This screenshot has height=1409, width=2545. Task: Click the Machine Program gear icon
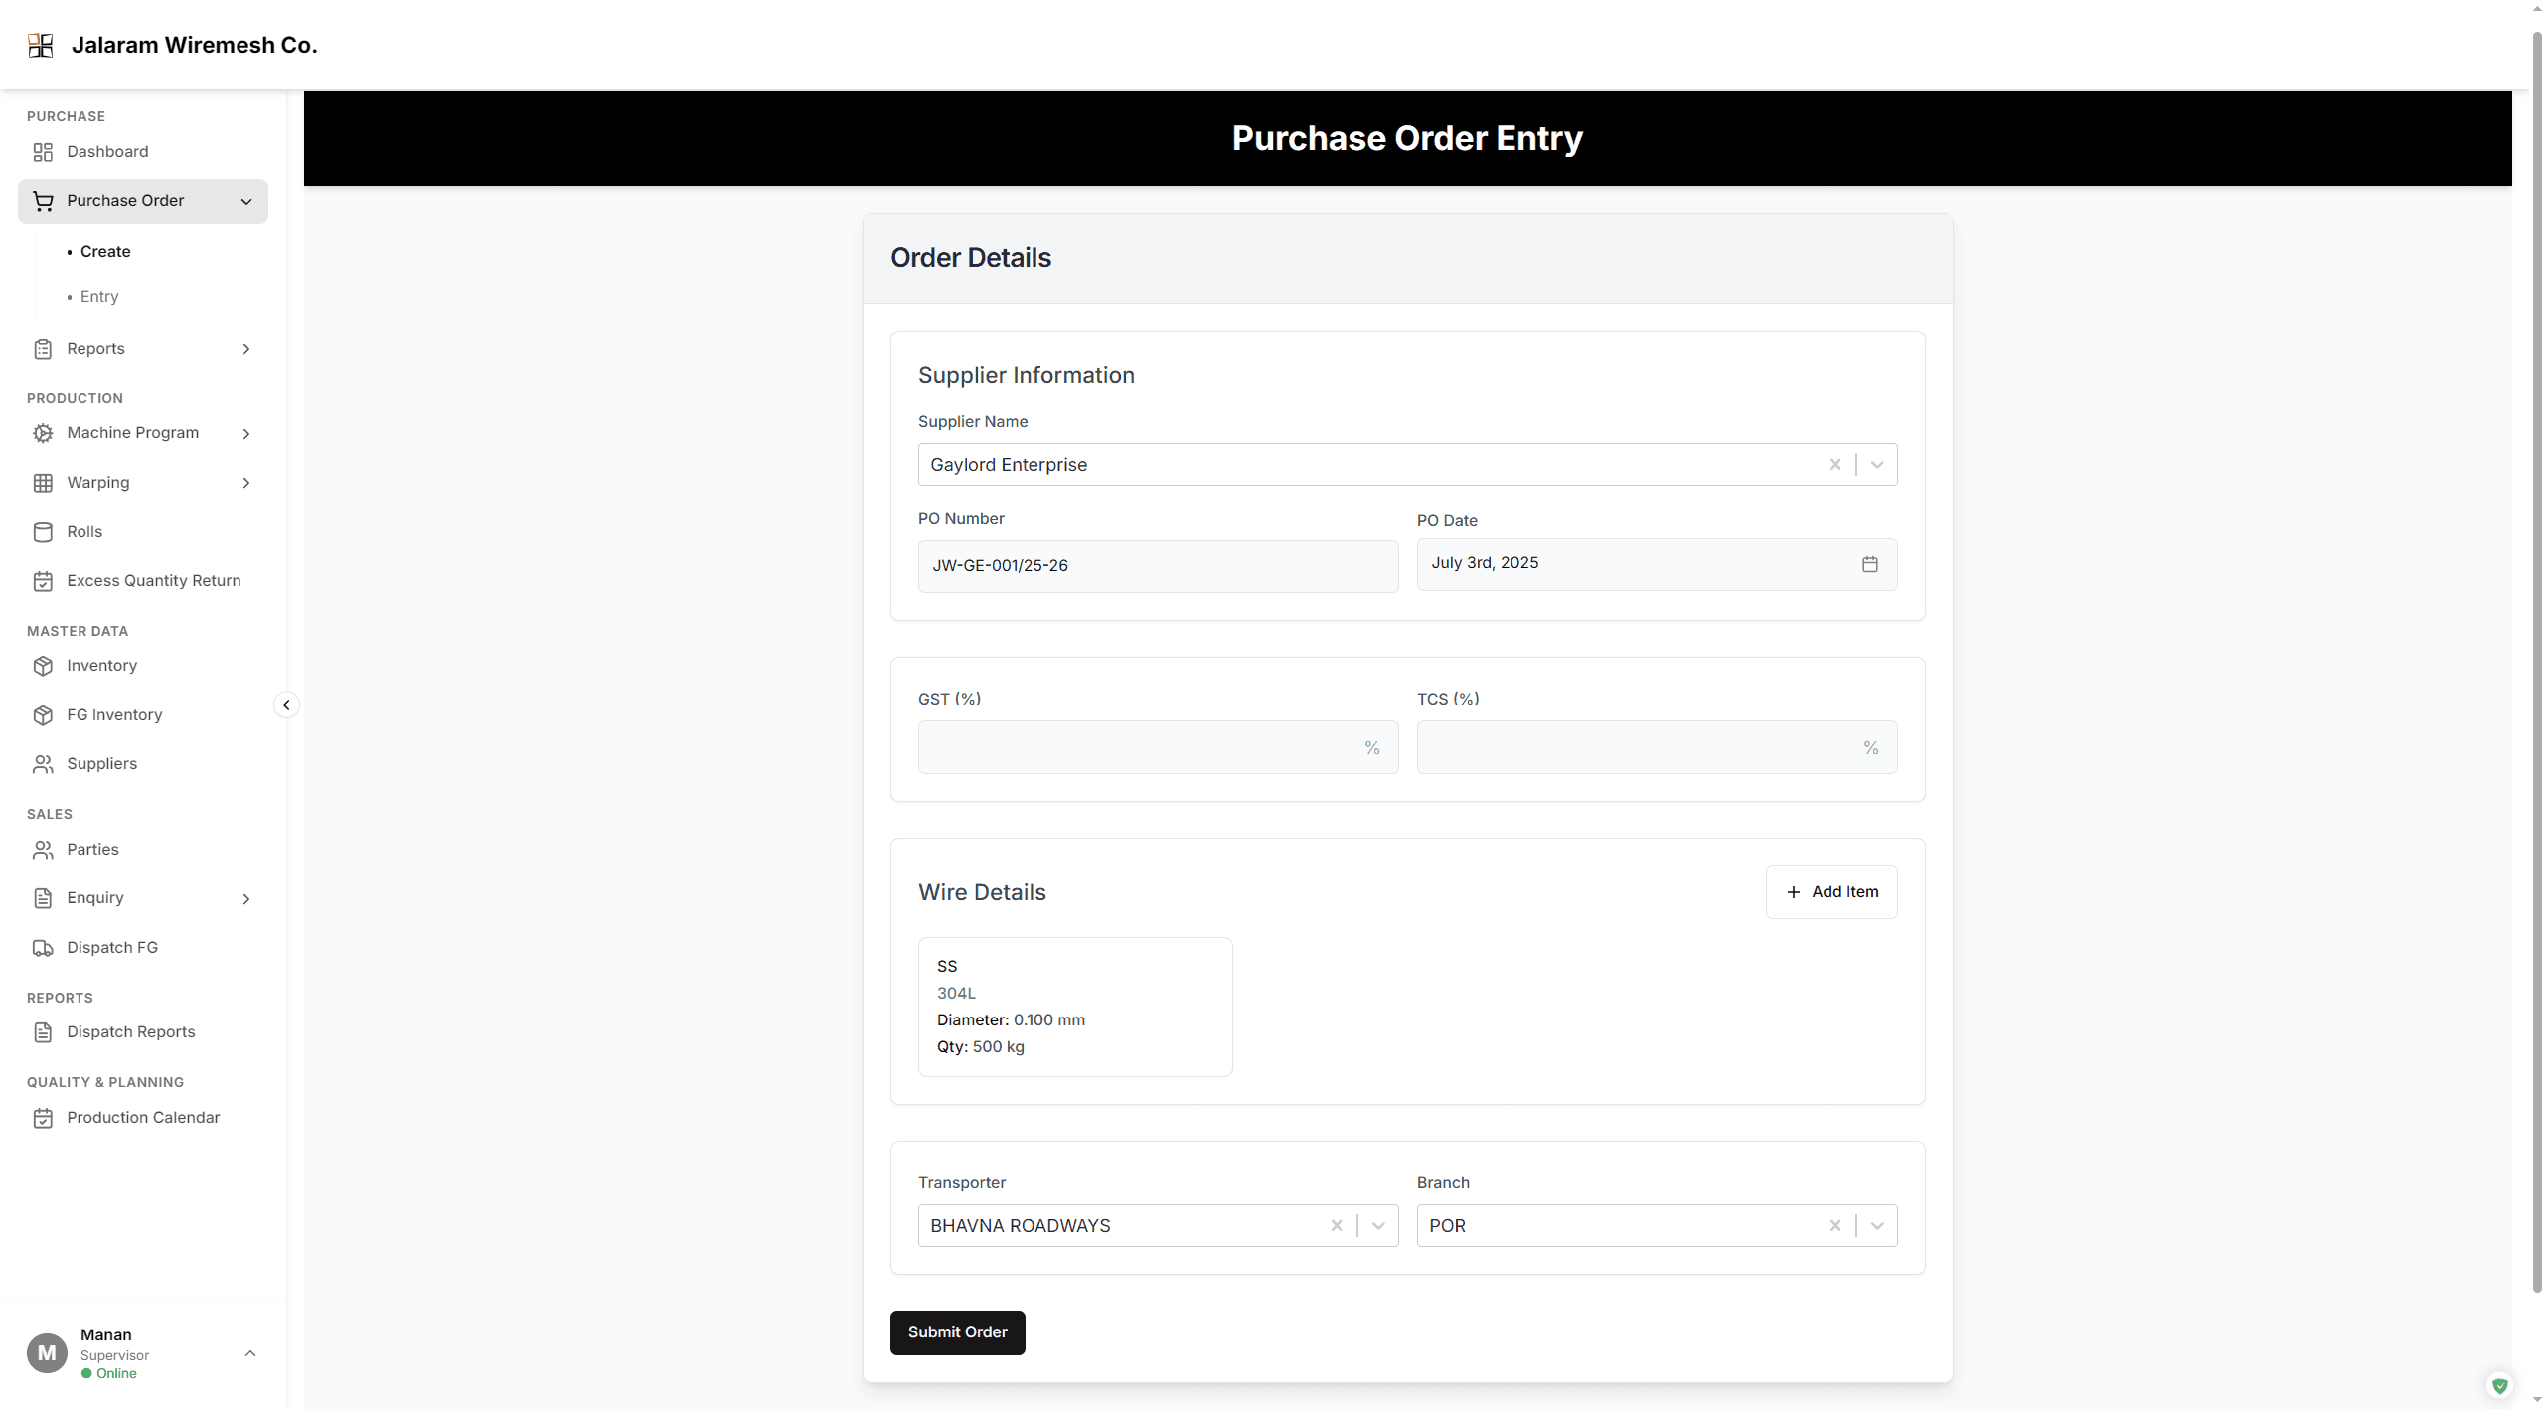click(x=44, y=432)
